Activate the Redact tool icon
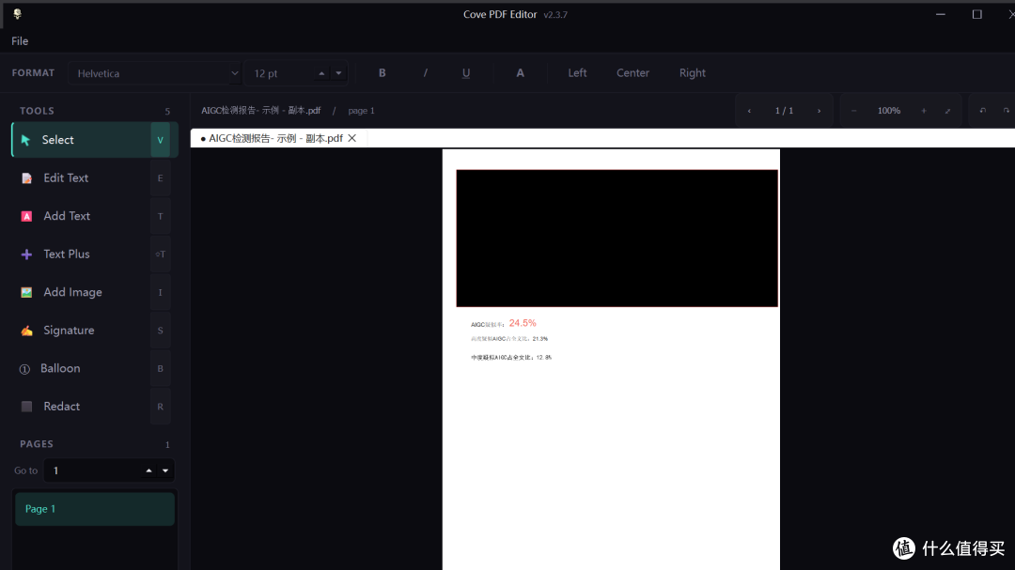 coord(26,407)
